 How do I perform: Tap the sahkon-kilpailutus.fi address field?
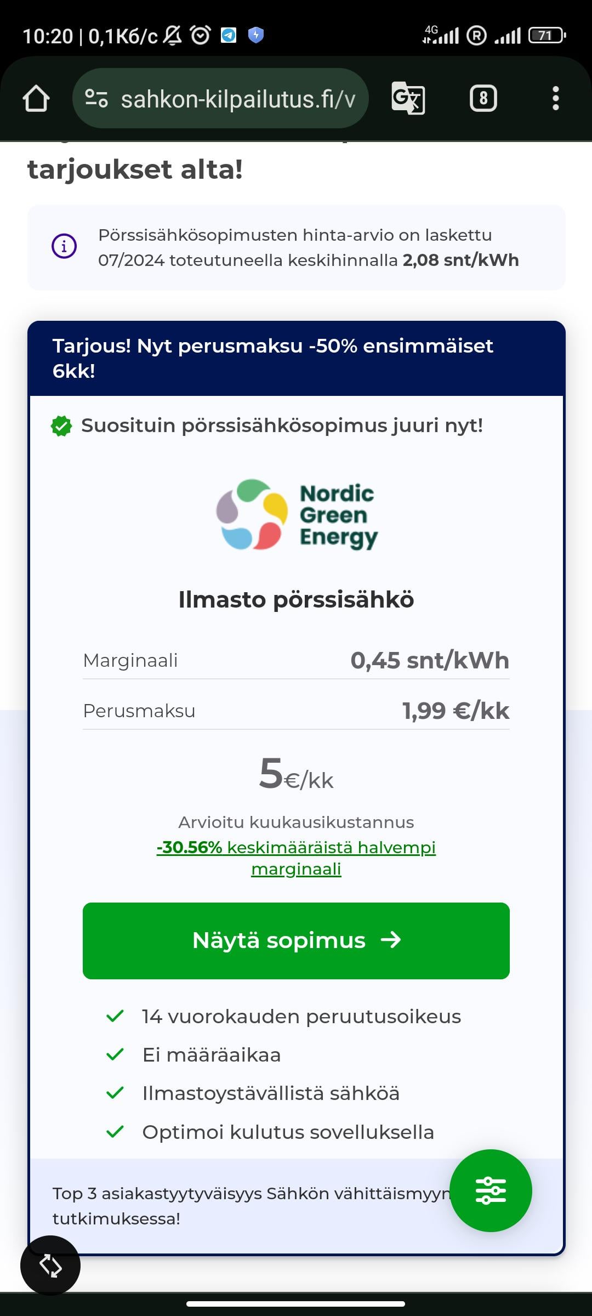coord(220,99)
